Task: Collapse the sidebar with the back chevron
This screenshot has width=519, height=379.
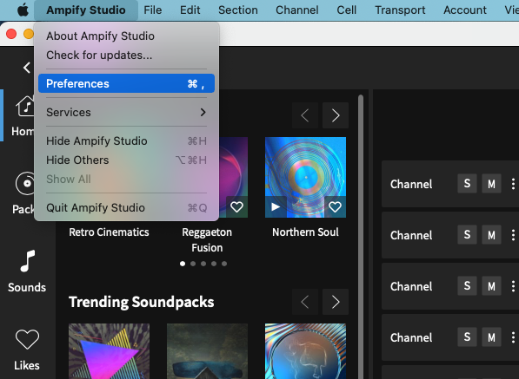Action: (27, 68)
